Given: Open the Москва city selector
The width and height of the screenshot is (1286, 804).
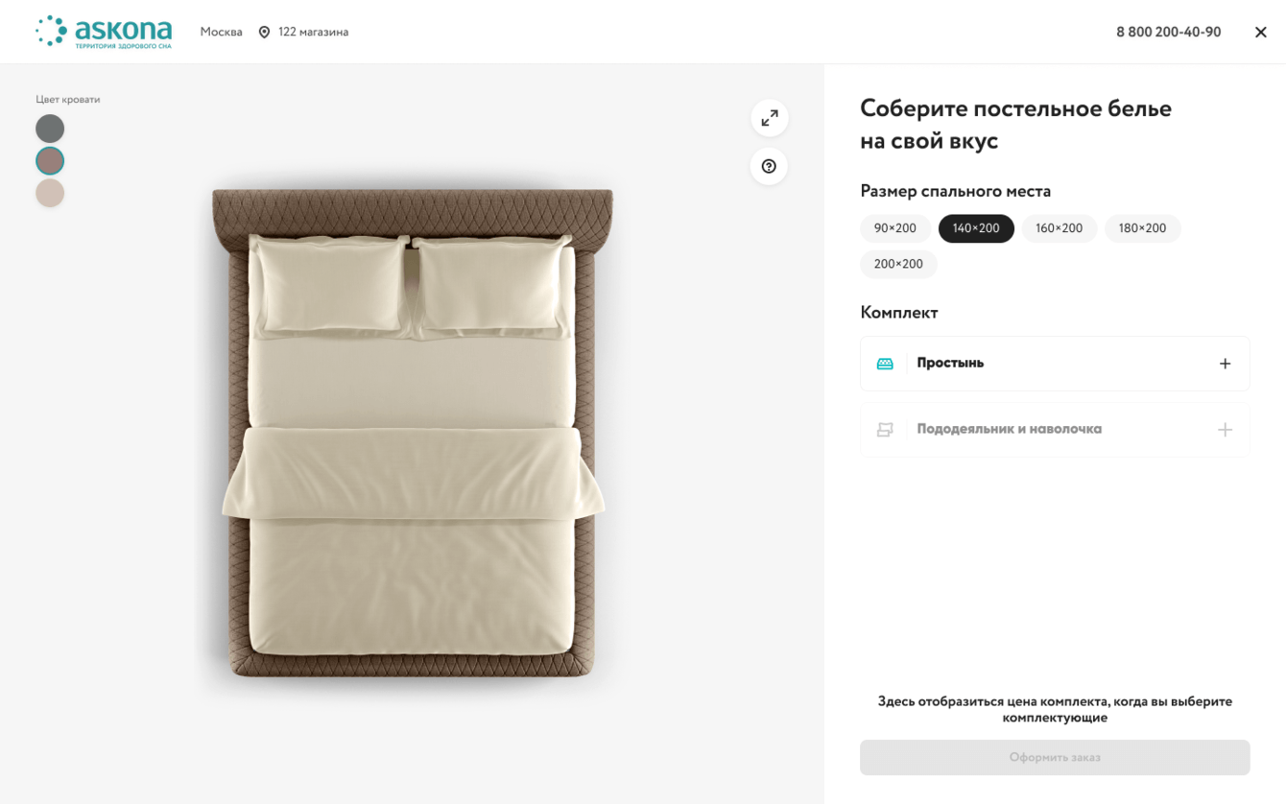Looking at the screenshot, I should tap(221, 33).
